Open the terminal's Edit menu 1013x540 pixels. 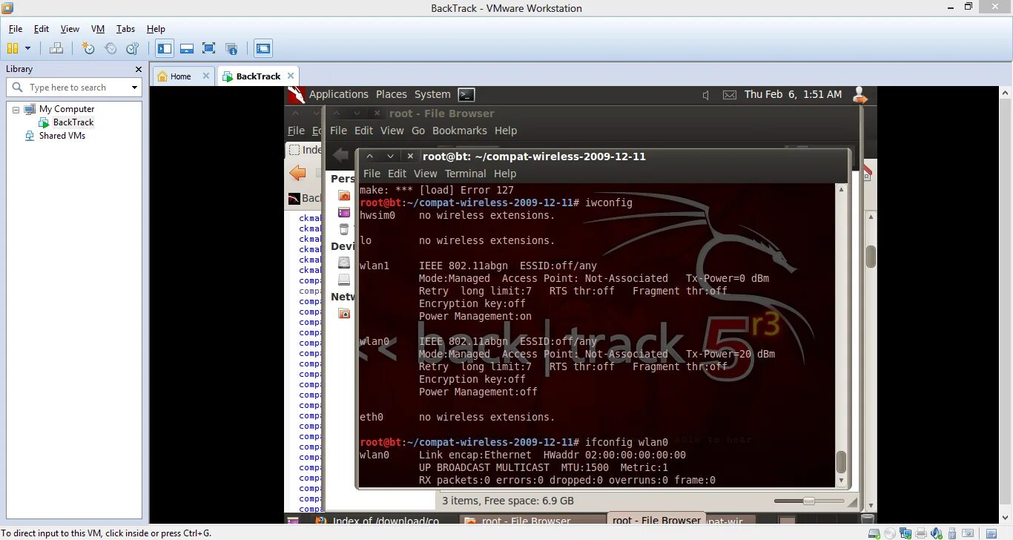coord(397,174)
